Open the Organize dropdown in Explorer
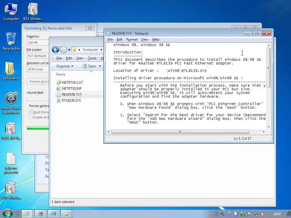Viewport: 291px width, 218px height. point(65,66)
